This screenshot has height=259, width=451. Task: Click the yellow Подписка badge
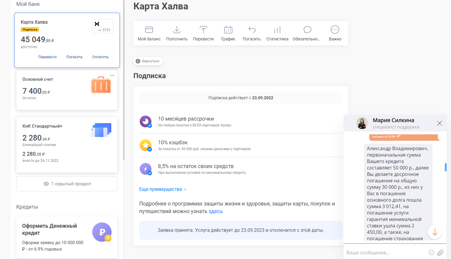click(x=30, y=29)
